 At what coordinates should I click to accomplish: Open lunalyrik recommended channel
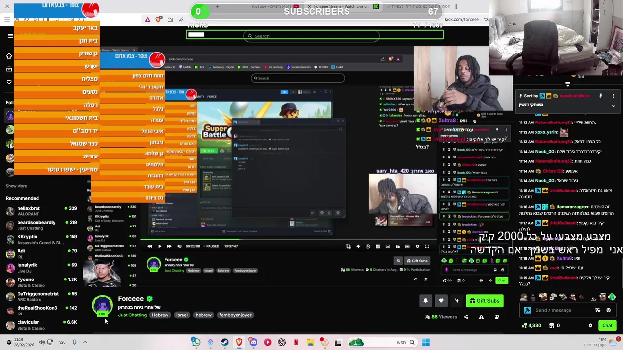click(41, 268)
